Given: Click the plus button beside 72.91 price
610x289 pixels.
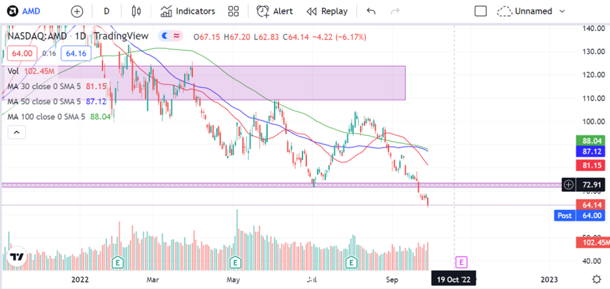Looking at the screenshot, I should tap(568, 185).
